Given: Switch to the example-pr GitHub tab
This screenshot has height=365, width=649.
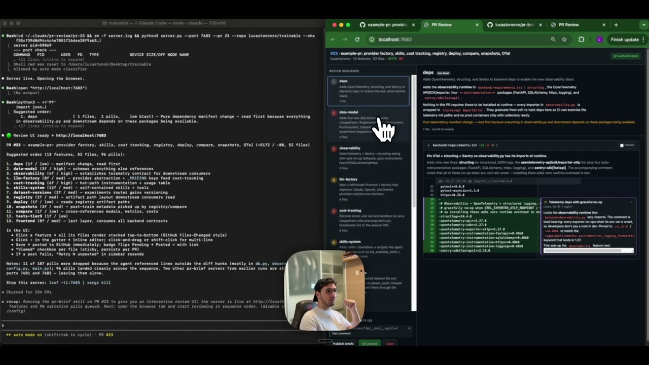Looking at the screenshot, I should [x=387, y=25].
